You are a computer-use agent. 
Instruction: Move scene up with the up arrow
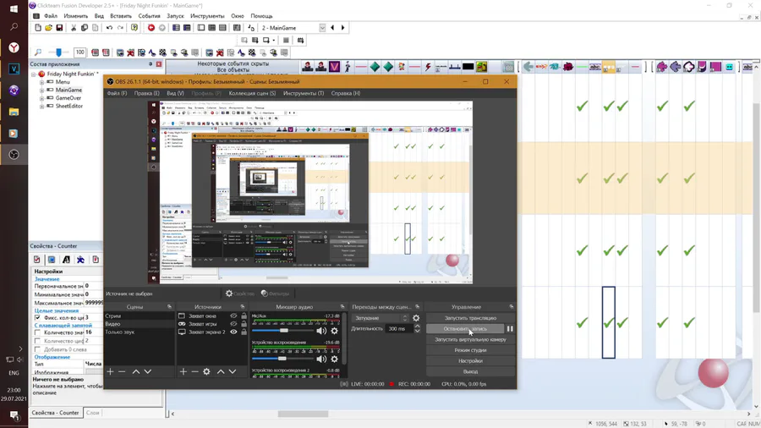tap(136, 371)
